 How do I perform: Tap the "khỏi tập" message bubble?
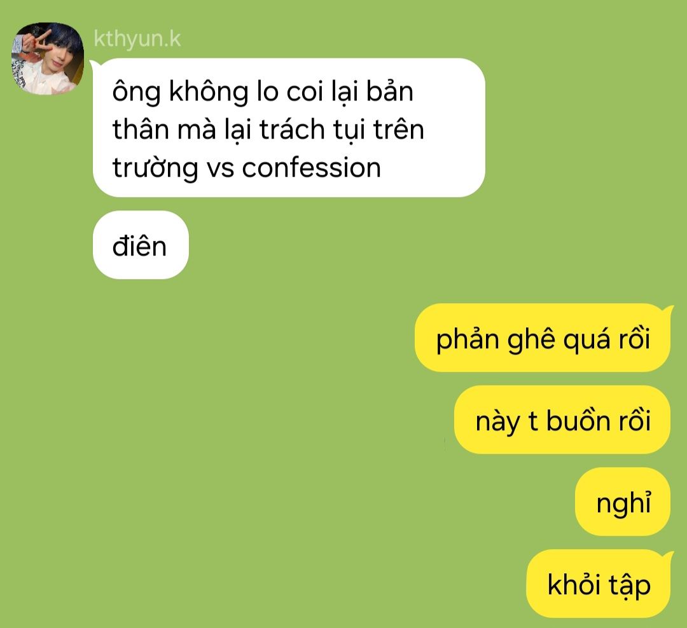[598, 584]
